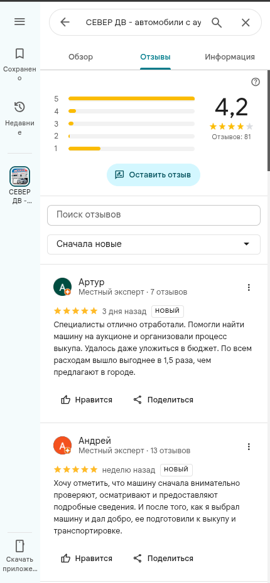Click the 'неделю назад' timestamp
The image size is (270, 583).
[x=129, y=470]
